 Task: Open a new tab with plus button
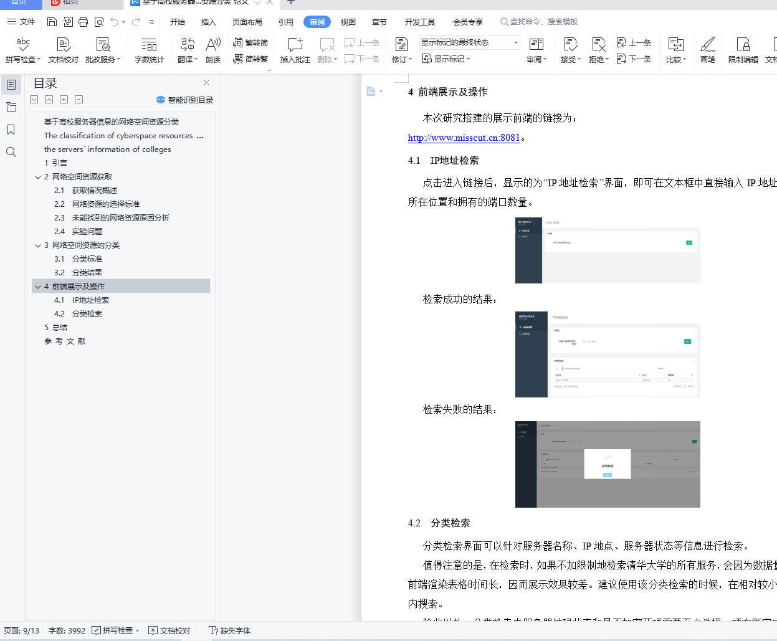click(x=290, y=2)
